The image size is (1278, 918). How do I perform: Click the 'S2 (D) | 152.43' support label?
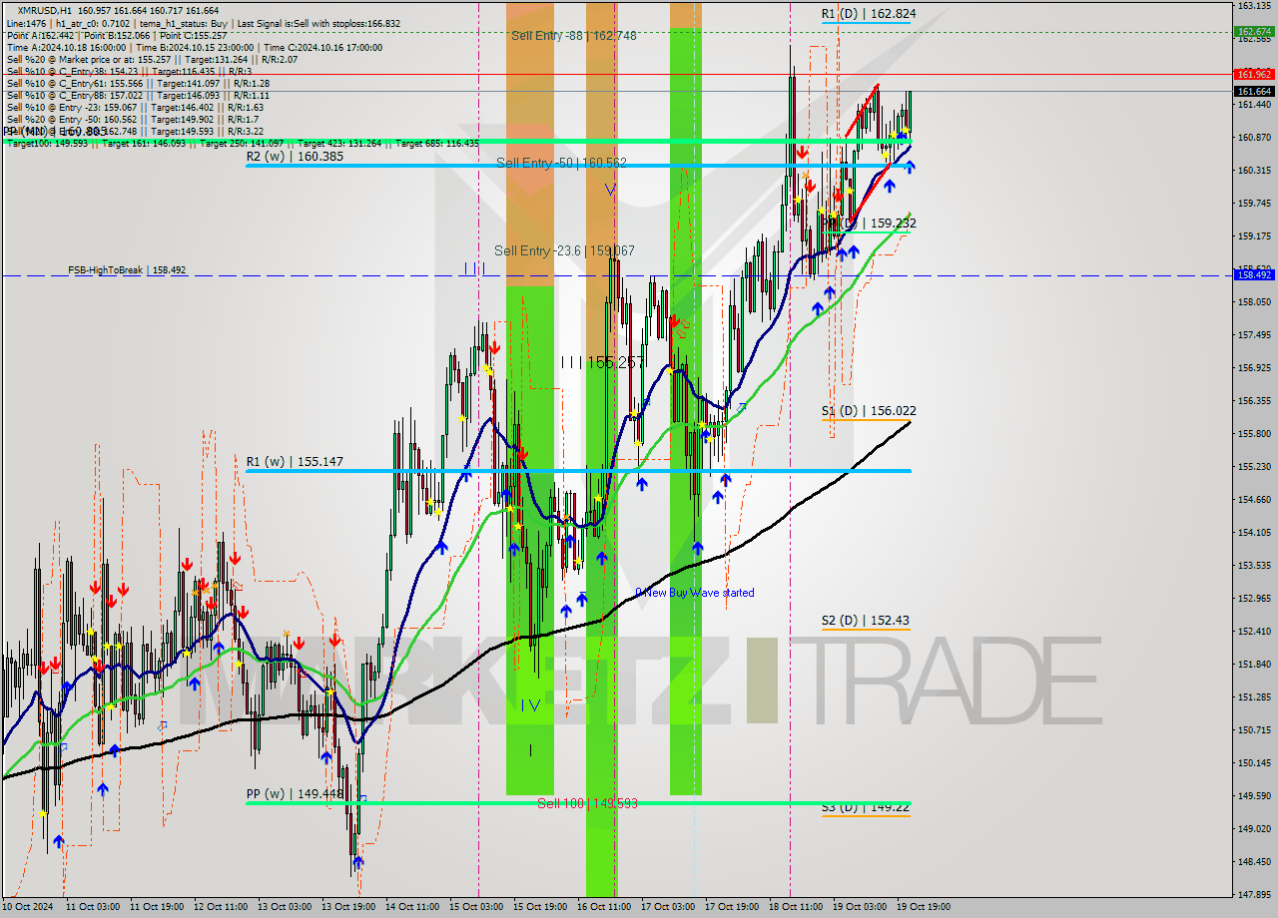866,620
